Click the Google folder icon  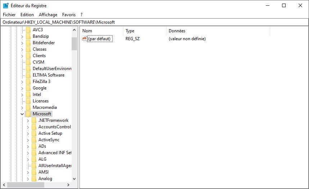click(28, 88)
